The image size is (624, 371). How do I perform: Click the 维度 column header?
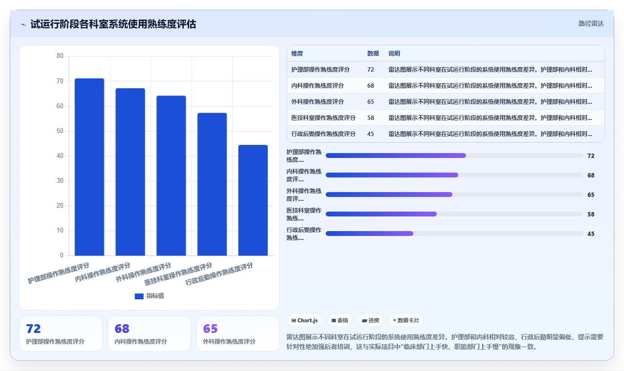[297, 54]
